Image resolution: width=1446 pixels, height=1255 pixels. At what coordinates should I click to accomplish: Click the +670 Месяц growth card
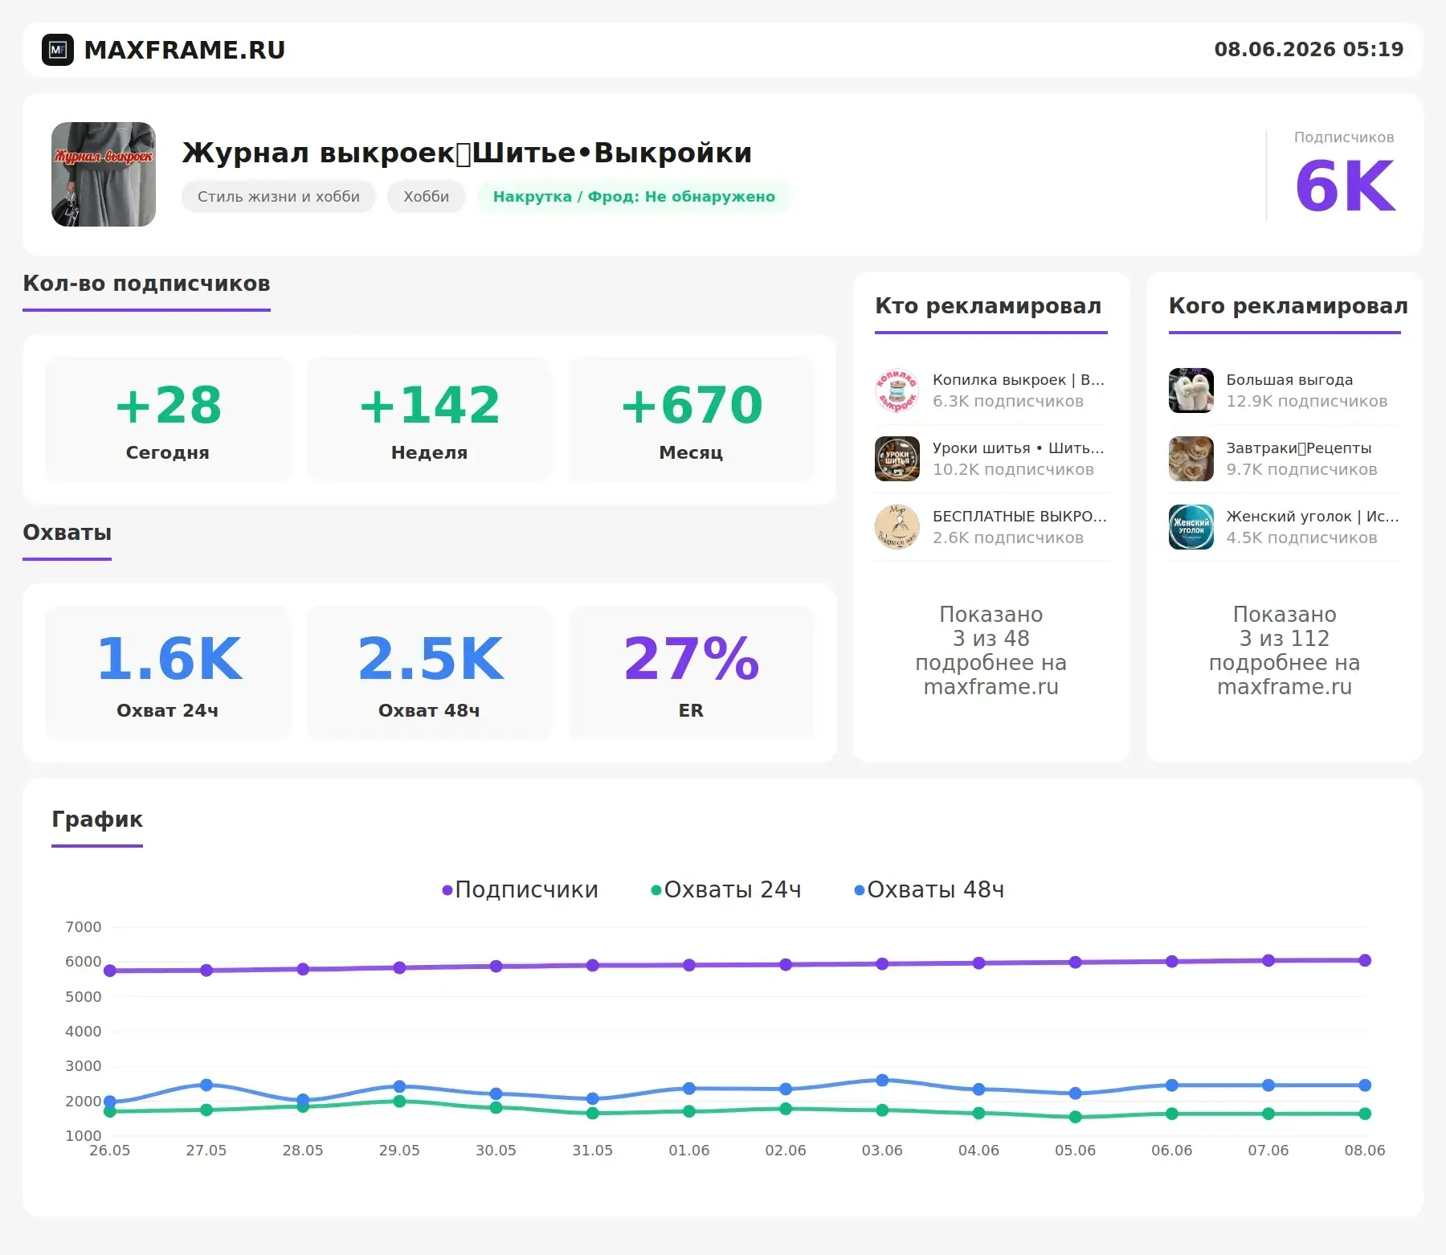tap(691, 419)
